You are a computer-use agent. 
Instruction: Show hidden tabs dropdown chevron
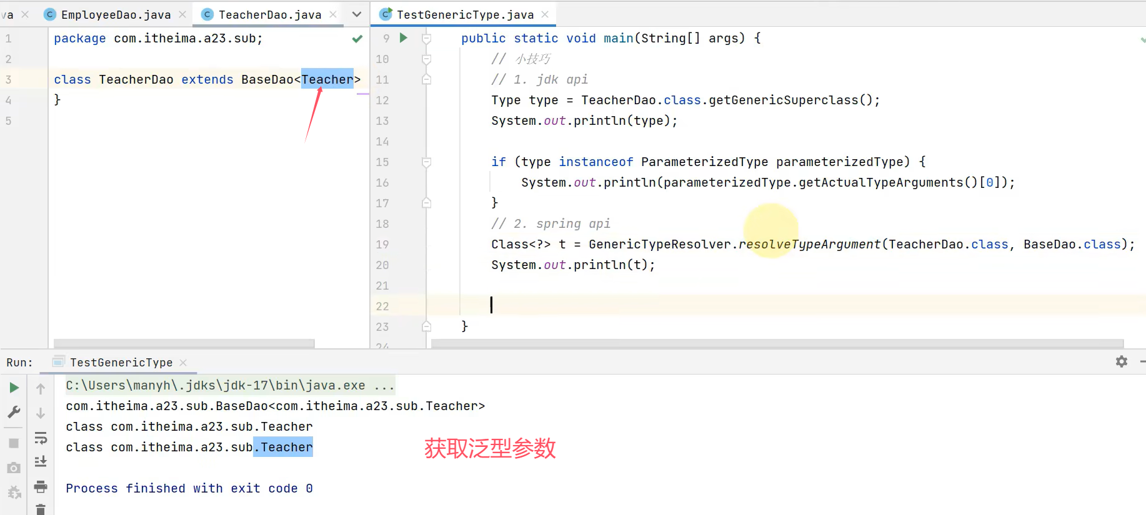tap(357, 14)
